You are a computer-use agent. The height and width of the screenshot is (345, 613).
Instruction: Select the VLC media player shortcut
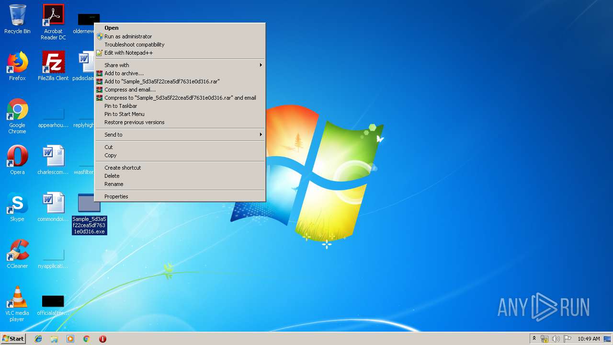click(17, 304)
